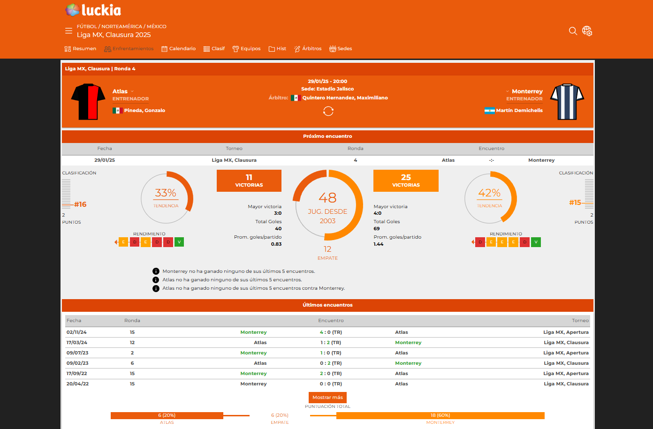Click the 20/04/22 match score 0:0
This screenshot has width=653, height=429.
click(x=331, y=384)
